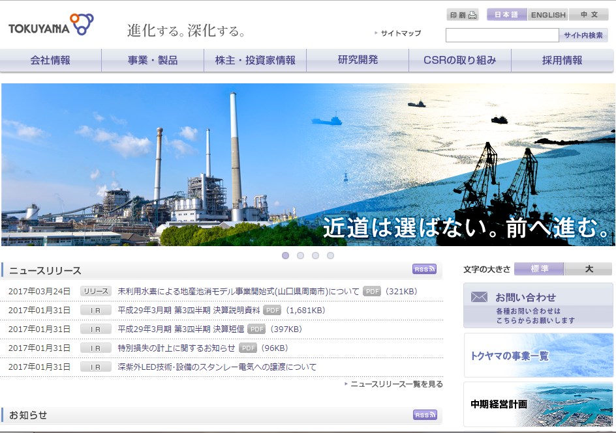Open the 研究開発 menu
The width and height of the screenshot is (616, 433).
pyautogui.click(x=358, y=61)
